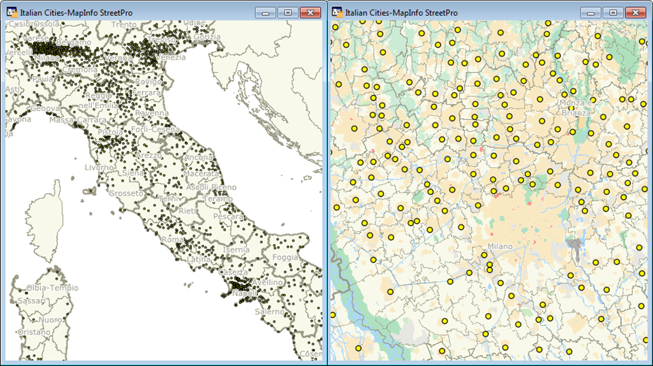Click the 'Grosseto' map label
This screenshot has width=653, height=366.
point(126,193)
